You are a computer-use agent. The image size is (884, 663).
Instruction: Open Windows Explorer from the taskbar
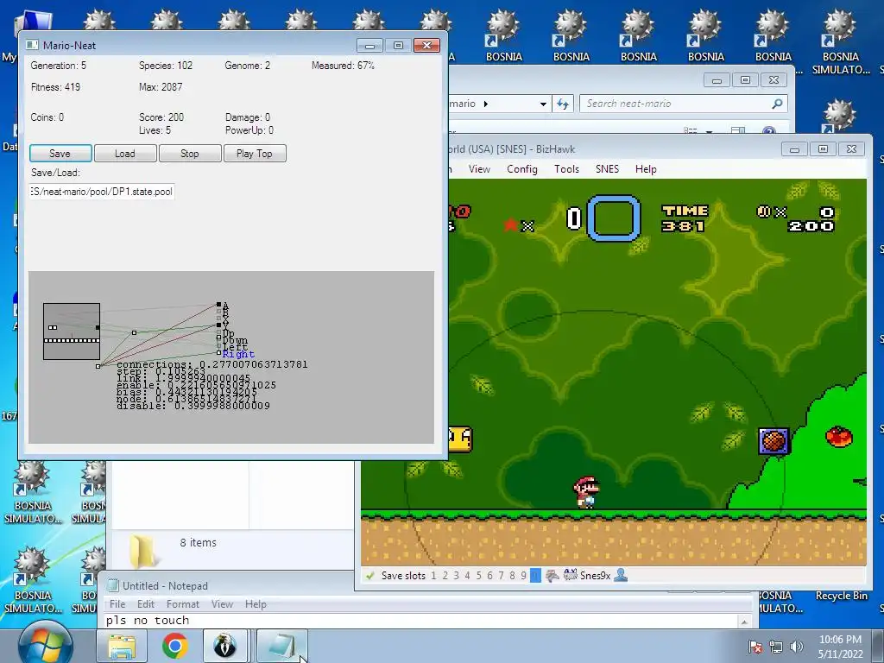click(122, 646)
